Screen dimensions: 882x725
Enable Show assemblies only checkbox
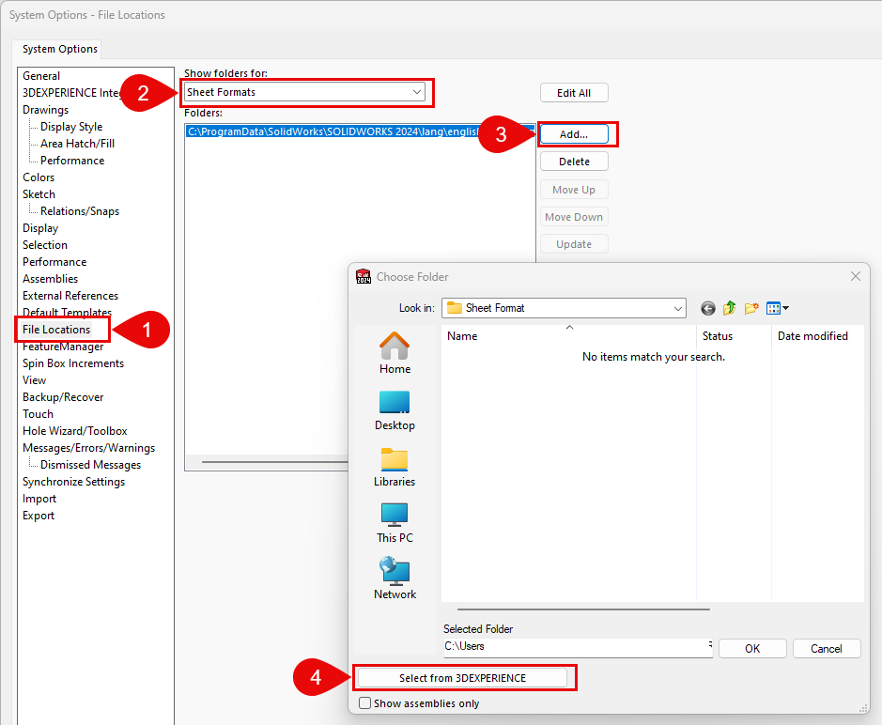pyautogui.click(x=364, y=703)
